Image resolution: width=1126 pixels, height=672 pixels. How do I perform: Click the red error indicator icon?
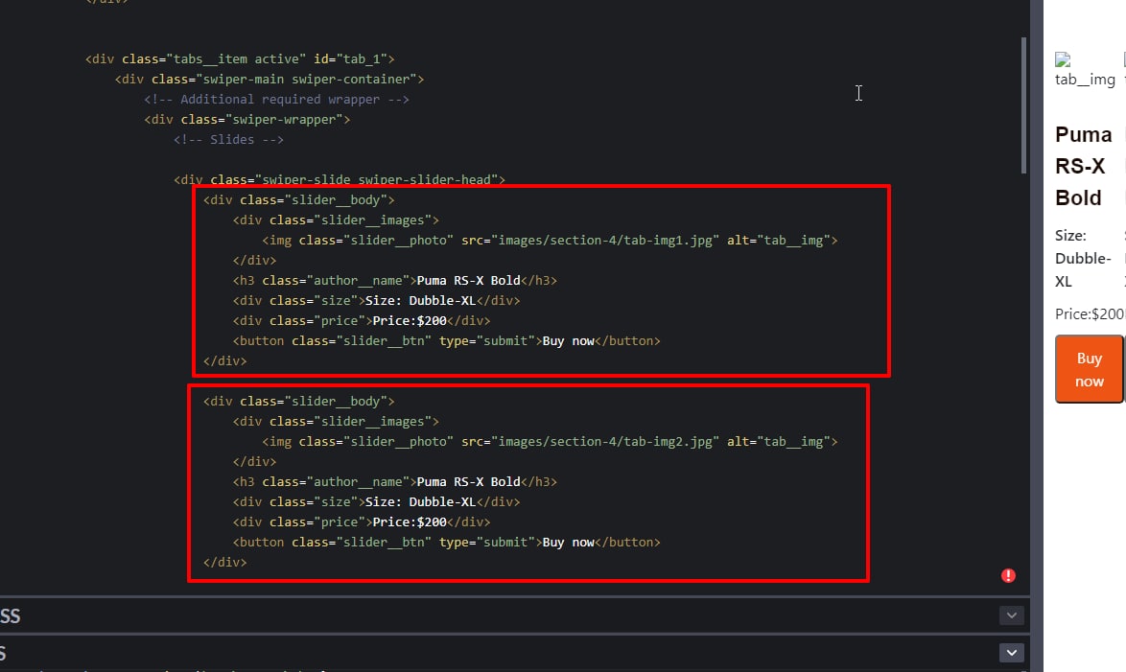point(1008,576)
